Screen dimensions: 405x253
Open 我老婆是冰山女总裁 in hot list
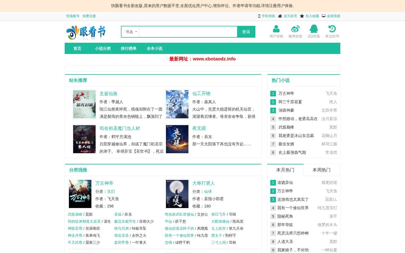[x=296, y=135]
